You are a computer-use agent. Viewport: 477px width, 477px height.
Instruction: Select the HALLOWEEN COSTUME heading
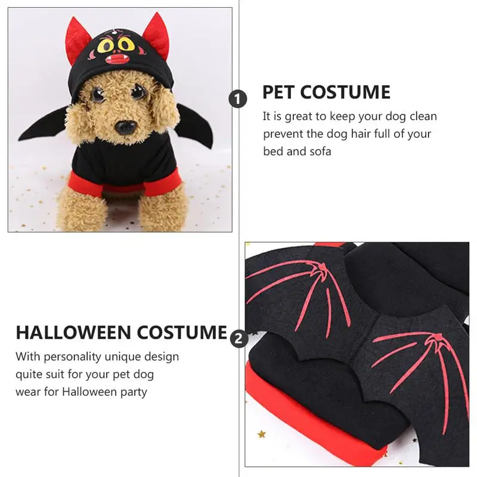click(122, 332)
